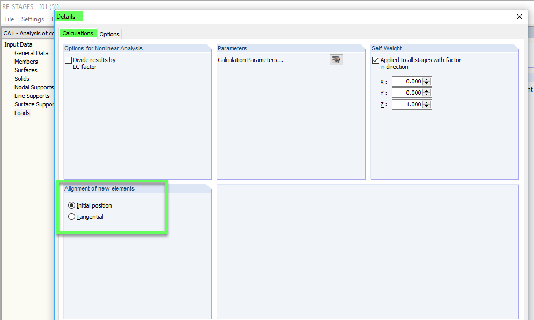Close the Details dialog
Screen dimensions: 534x320
point(519,17)
